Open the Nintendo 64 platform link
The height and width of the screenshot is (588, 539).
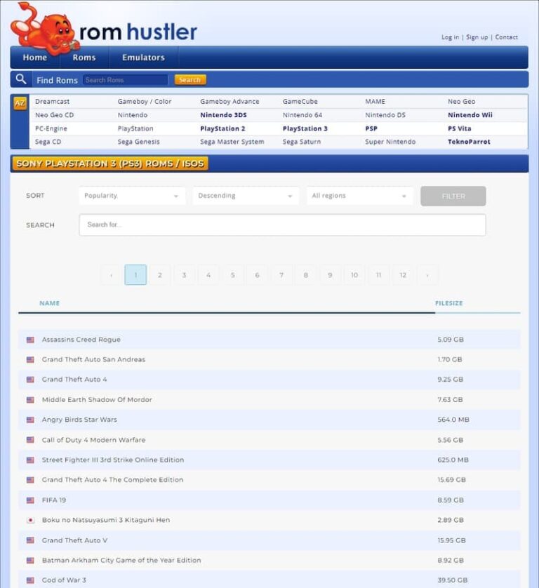tap(302, 115)
